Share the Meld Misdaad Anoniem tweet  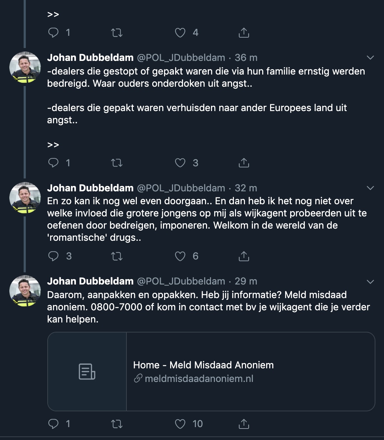(244, 424)
